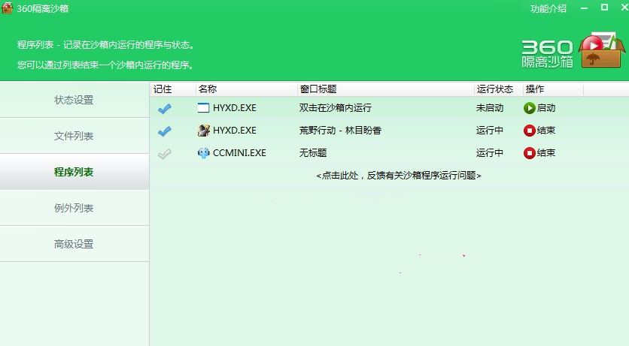Sort by 名称 column header
629x346 pixels.
[x=246, y=89]
